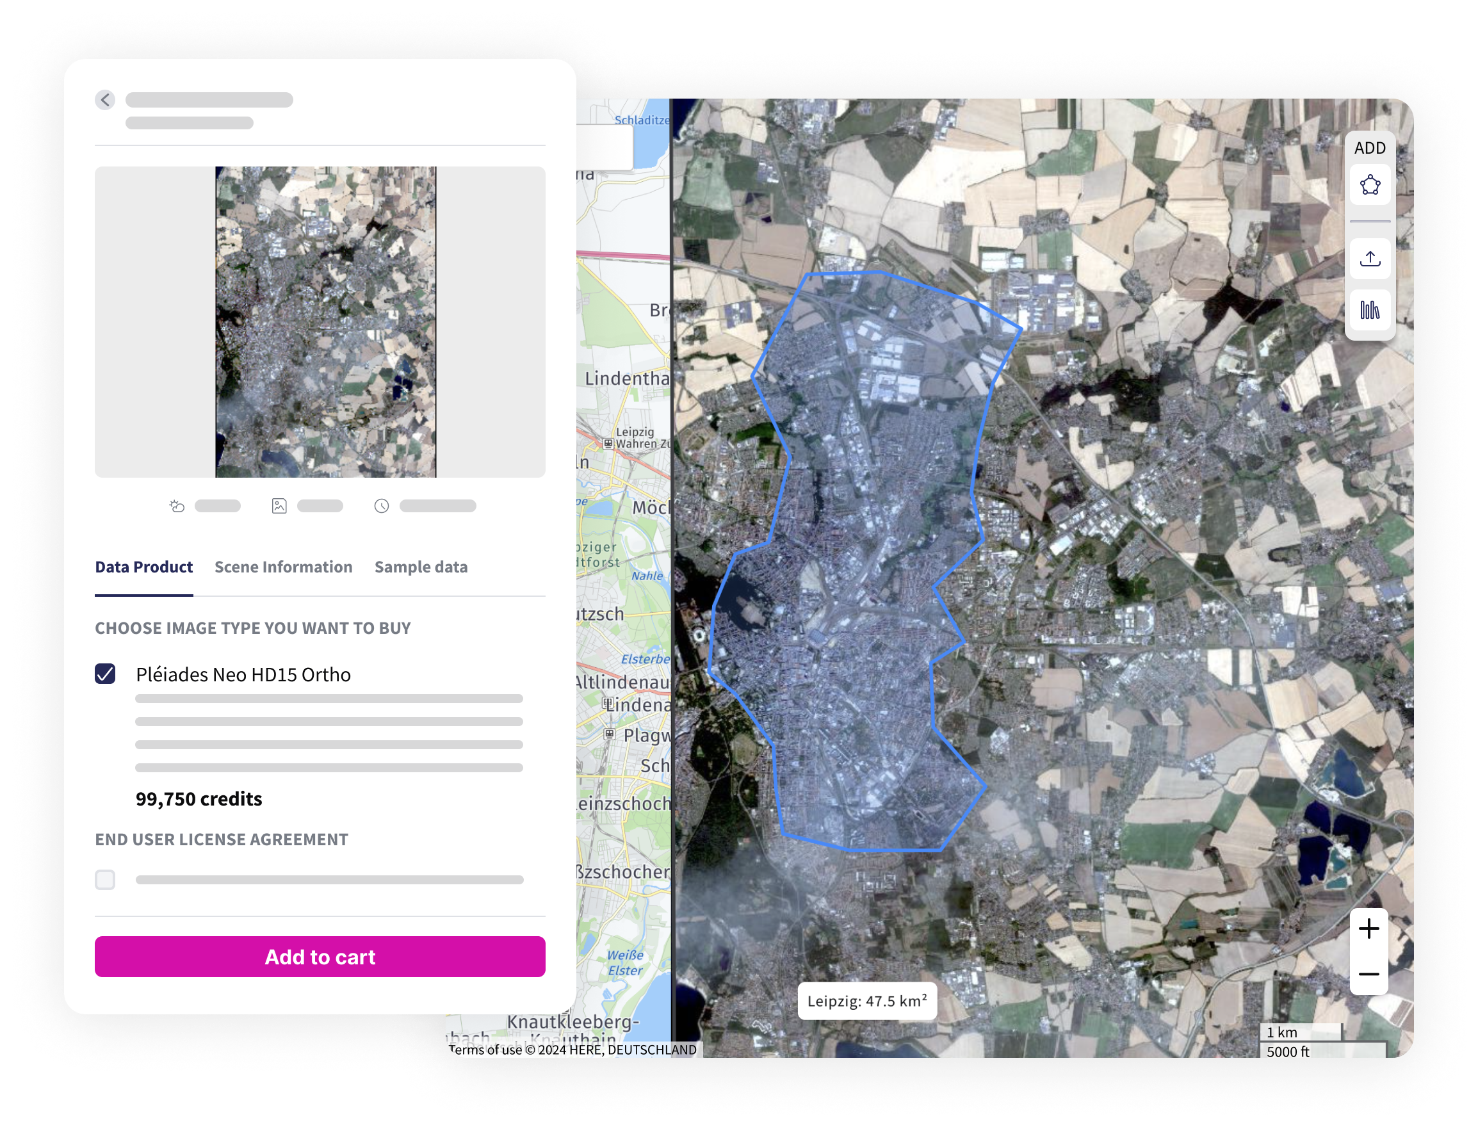Toggle the End User License Agreement checkbox

point(106,880)
